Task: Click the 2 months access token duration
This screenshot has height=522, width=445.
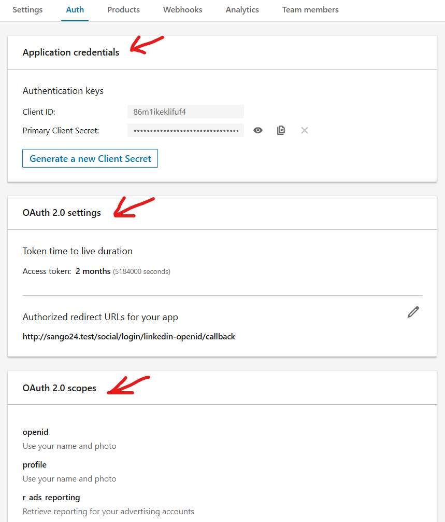Action: (x=93, y=271)
